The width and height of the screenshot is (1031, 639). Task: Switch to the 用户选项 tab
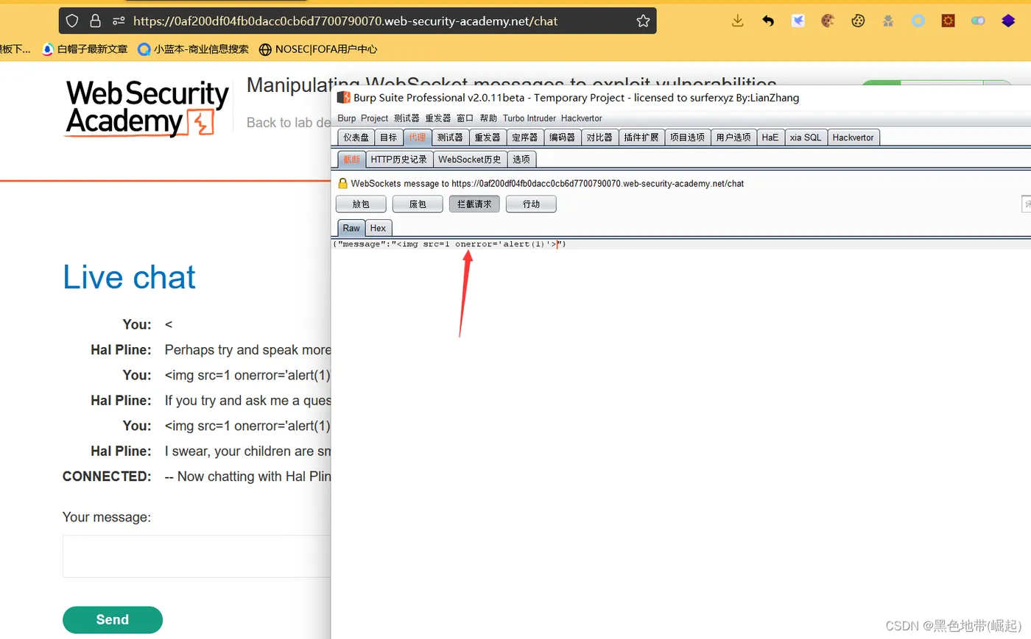[x=733, y=138]
